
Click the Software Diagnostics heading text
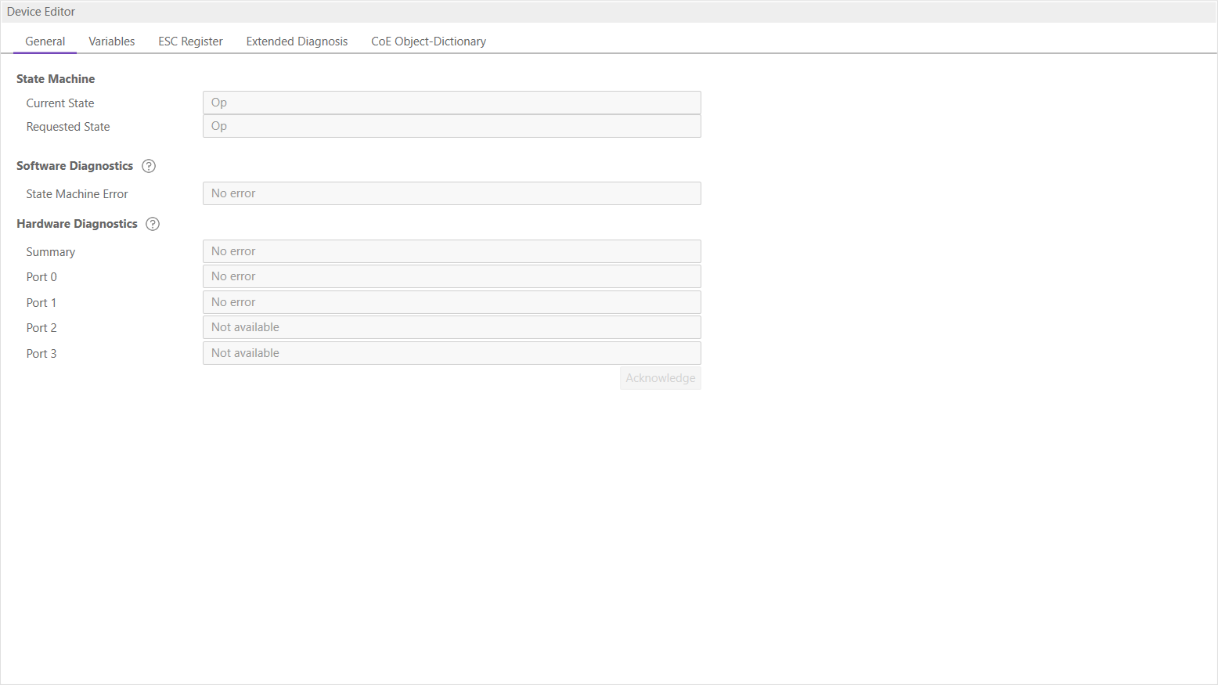coord(74,166)
